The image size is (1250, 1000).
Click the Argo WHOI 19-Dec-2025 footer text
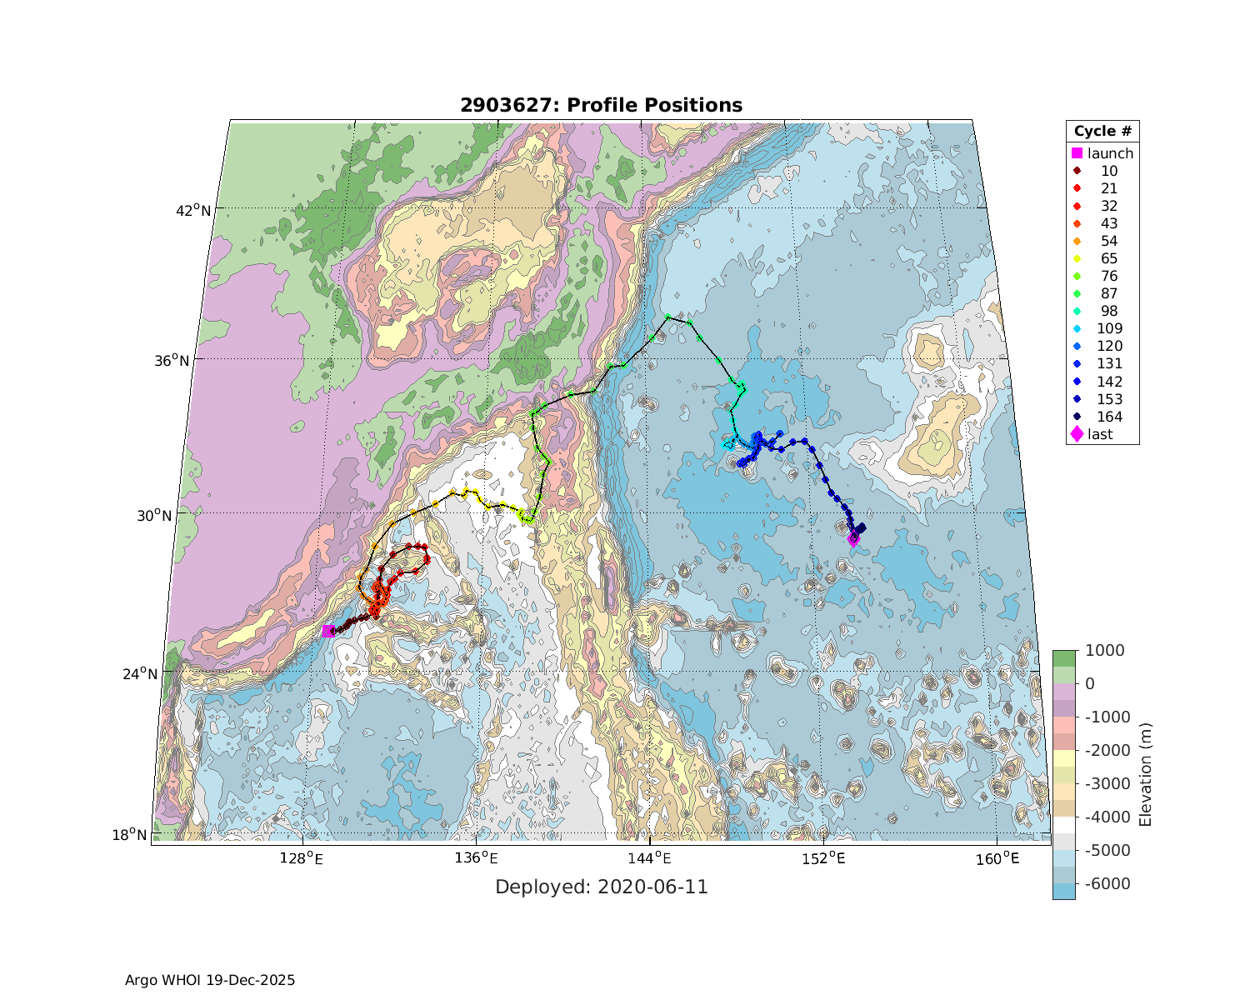click(210, 980)
